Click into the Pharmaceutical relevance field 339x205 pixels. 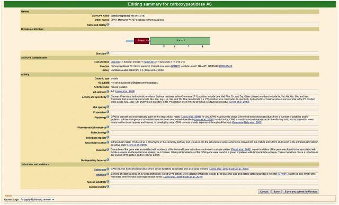215,127
